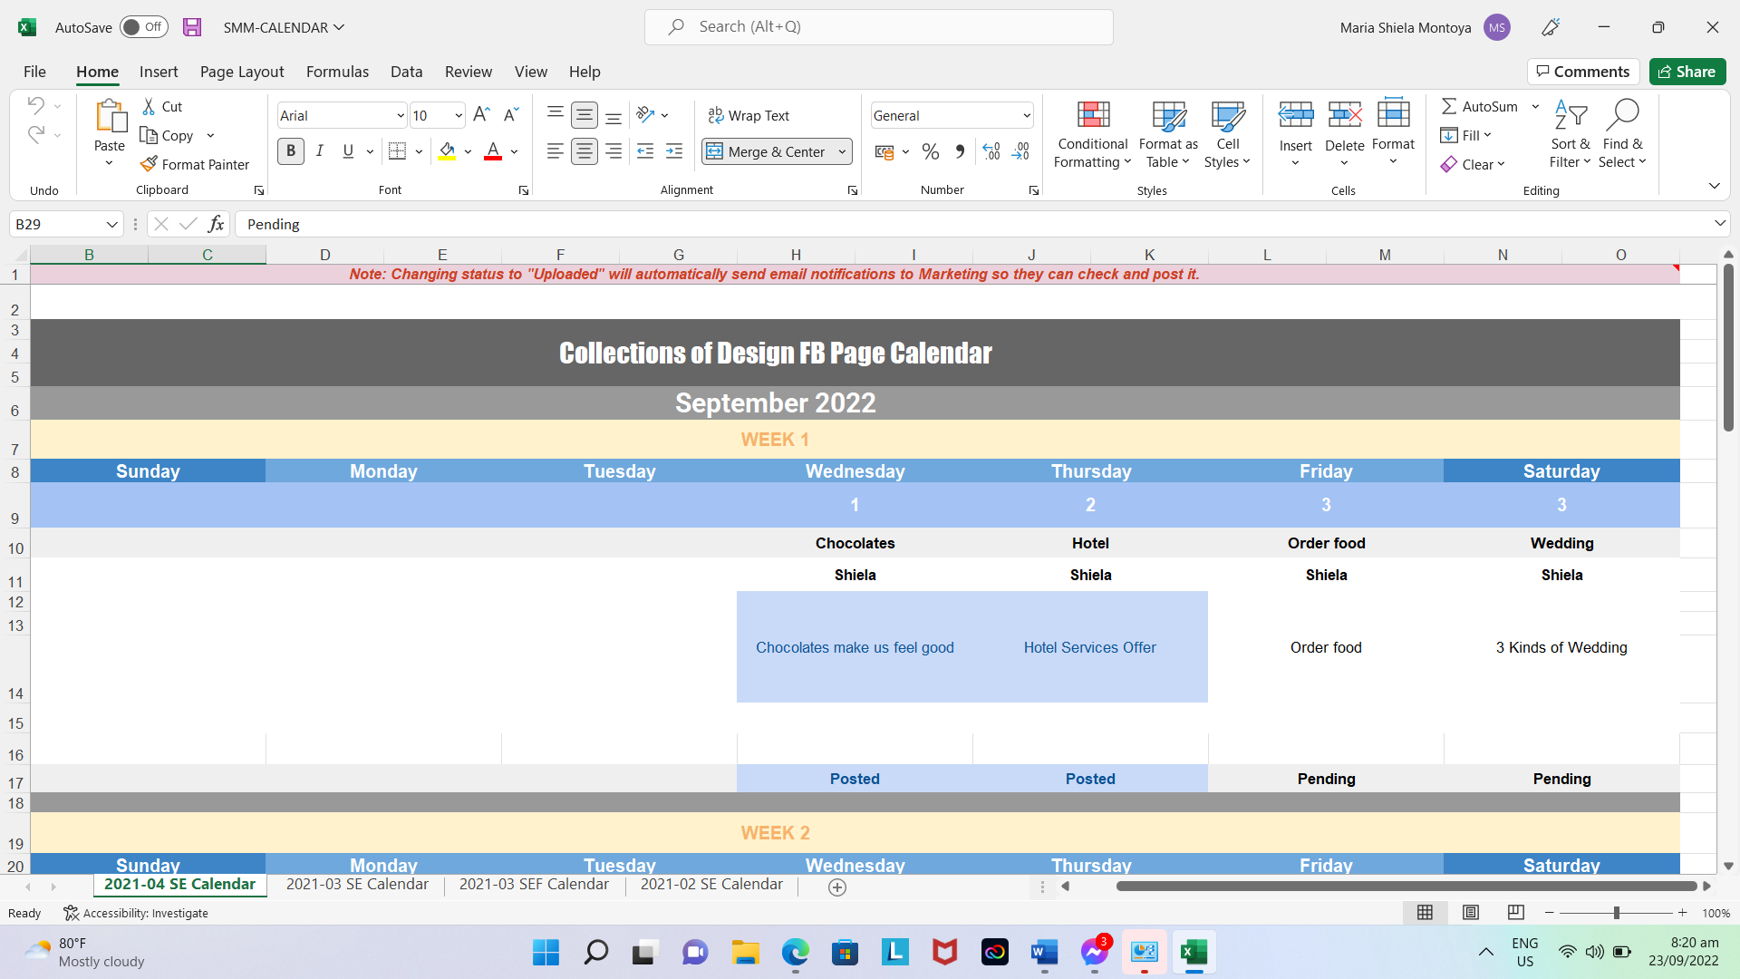Click the Paste clipboard icon

click(x=110, y=116)
